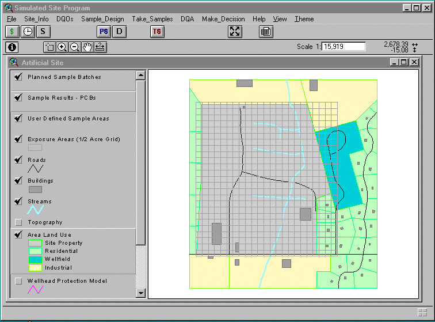Open the calculator table icon
The image size is (435, 322).
click(265, 32)
